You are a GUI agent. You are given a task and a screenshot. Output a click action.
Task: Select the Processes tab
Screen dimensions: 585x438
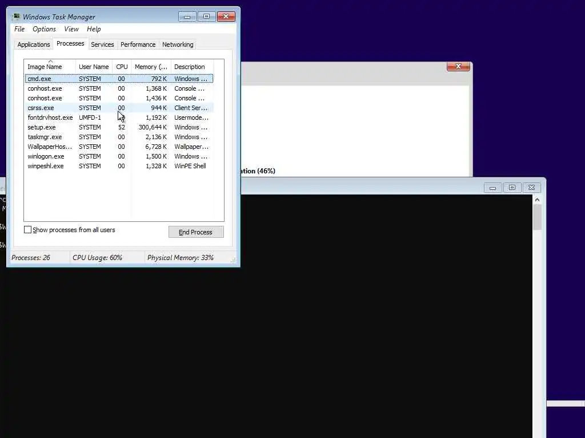click(70, 43)
